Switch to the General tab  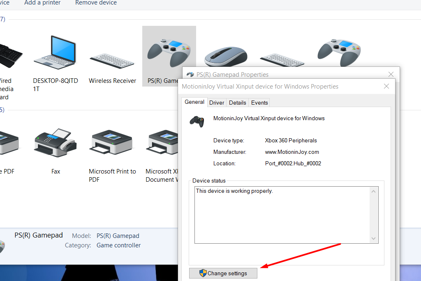coord(194,102)
